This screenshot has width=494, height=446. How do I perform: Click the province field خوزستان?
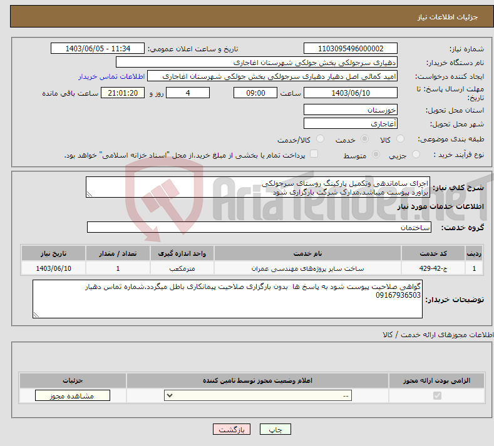click(351, 110)
